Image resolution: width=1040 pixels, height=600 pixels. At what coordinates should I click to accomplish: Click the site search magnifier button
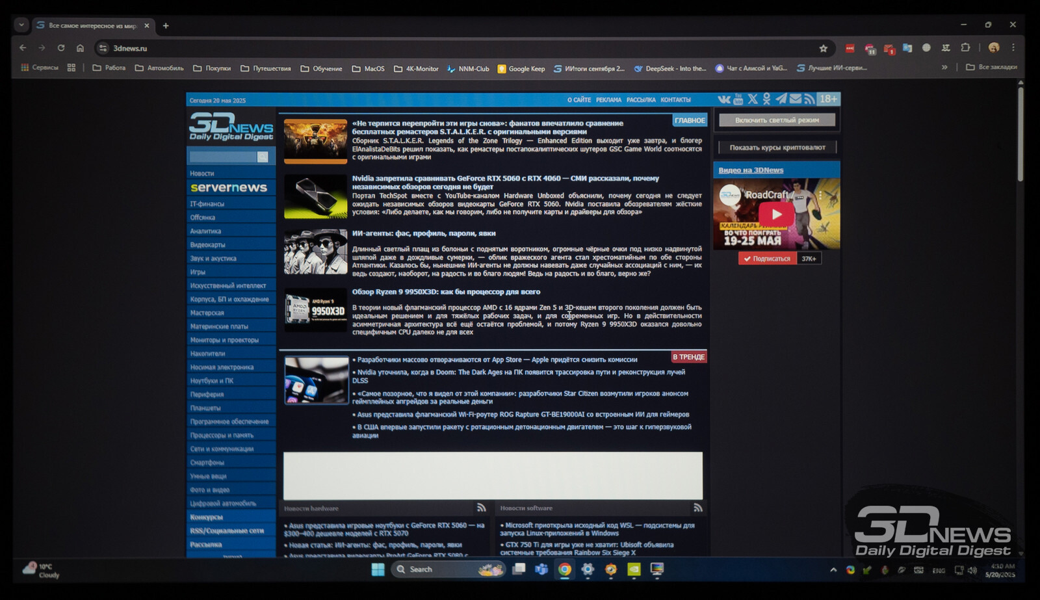(x=263, y=157)
